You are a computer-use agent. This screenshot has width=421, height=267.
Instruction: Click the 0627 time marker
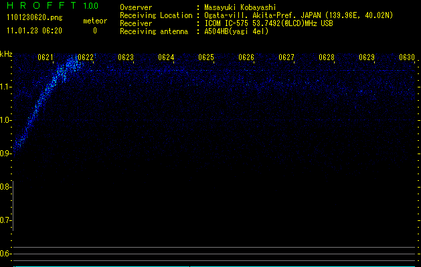tap(286, 57)
